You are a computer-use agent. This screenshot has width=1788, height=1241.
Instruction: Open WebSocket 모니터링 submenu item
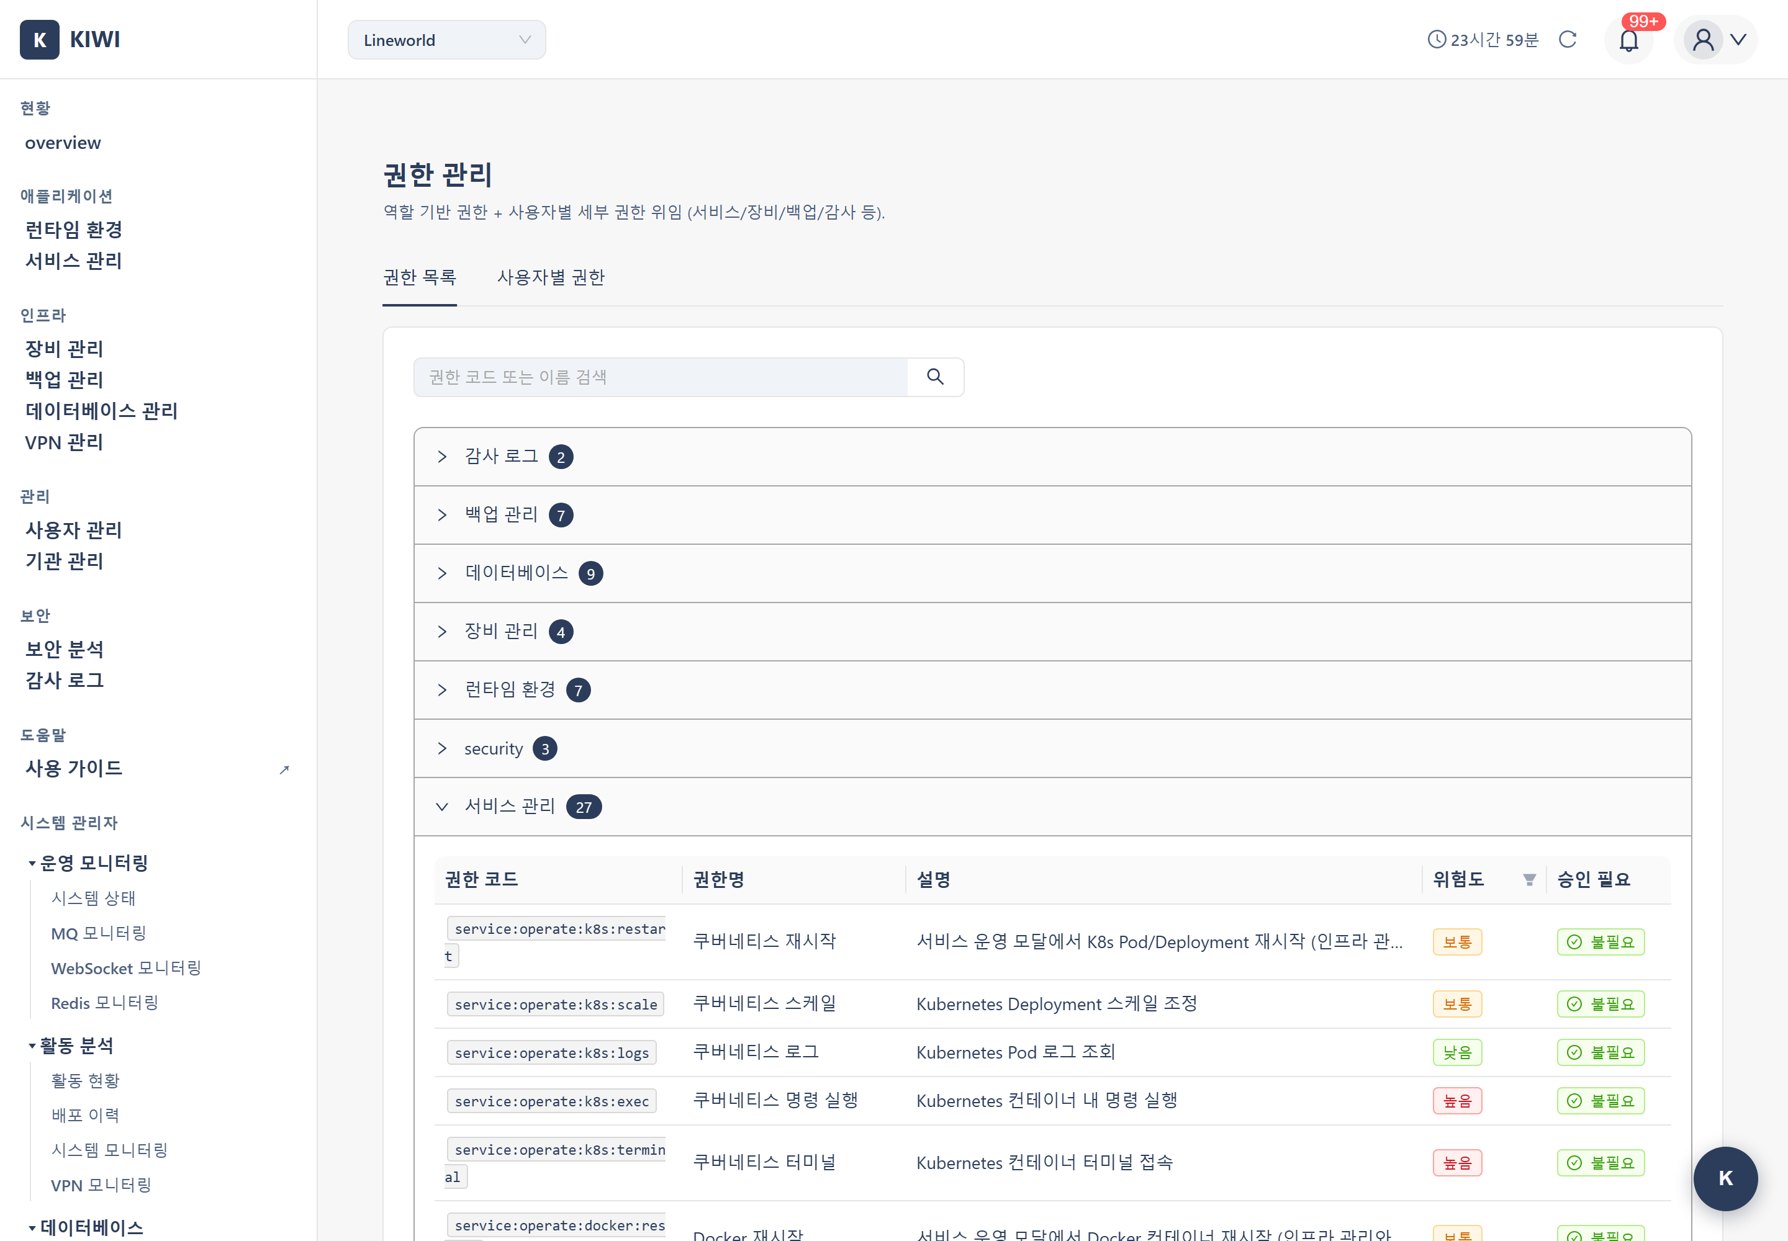[126, 968]
